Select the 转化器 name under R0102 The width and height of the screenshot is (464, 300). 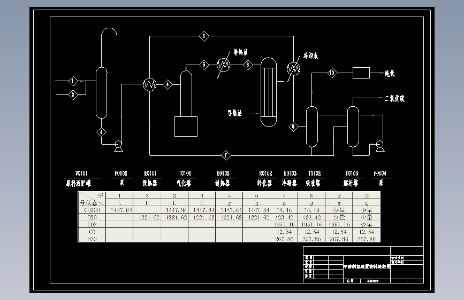tap(264, 184)
